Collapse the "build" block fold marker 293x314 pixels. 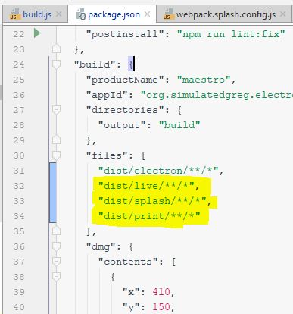pyautogui.click(x=56, y=64)
